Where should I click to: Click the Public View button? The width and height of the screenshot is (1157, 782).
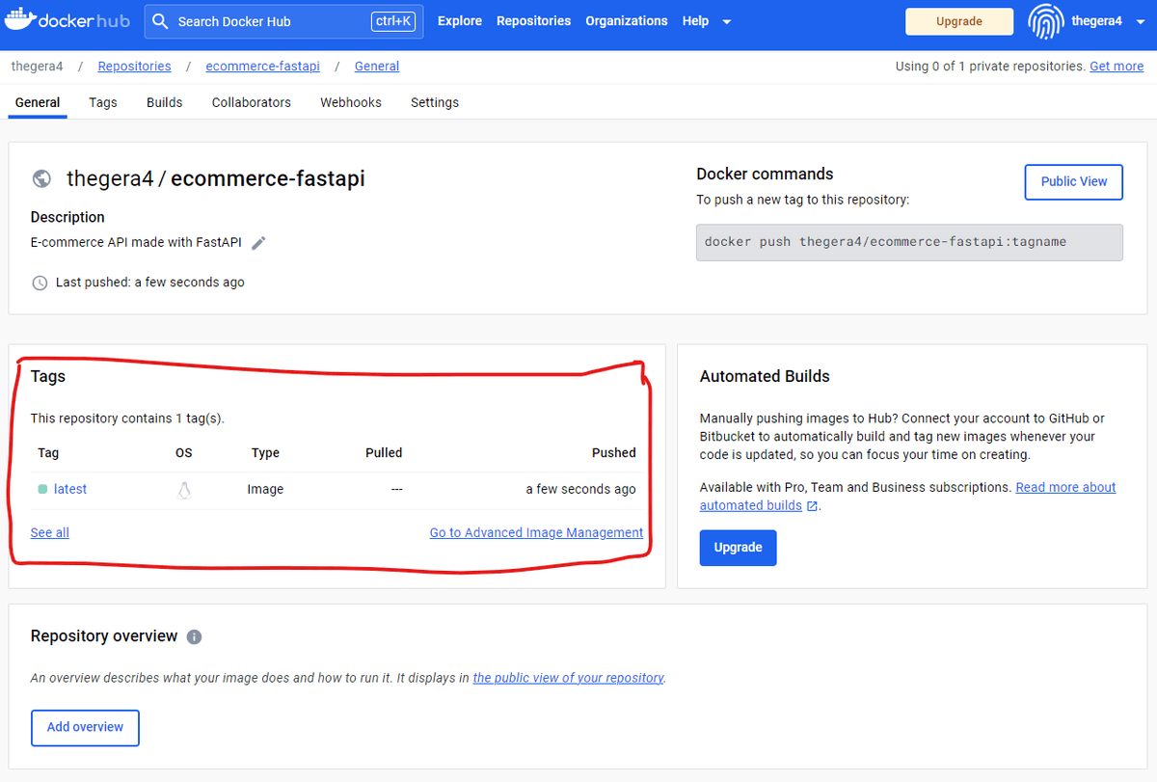(1074, 181)
